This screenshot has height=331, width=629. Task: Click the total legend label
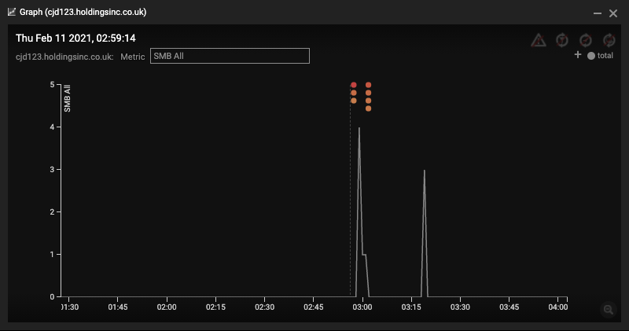point(605,56)
